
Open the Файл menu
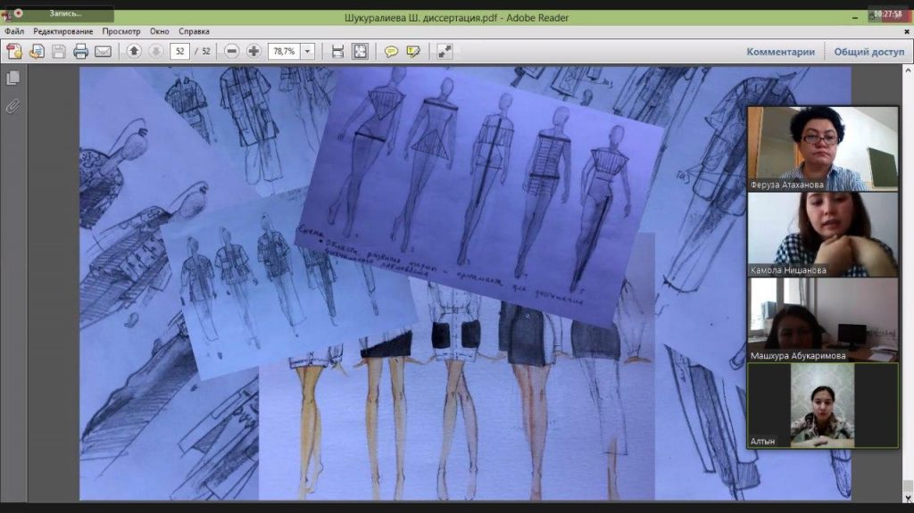point(14,31)
